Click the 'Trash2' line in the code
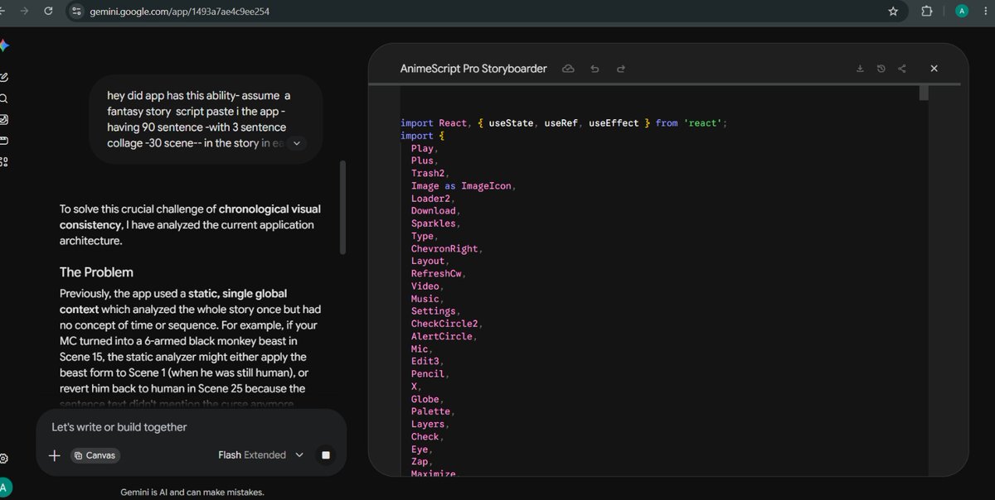 coord(428,173)
